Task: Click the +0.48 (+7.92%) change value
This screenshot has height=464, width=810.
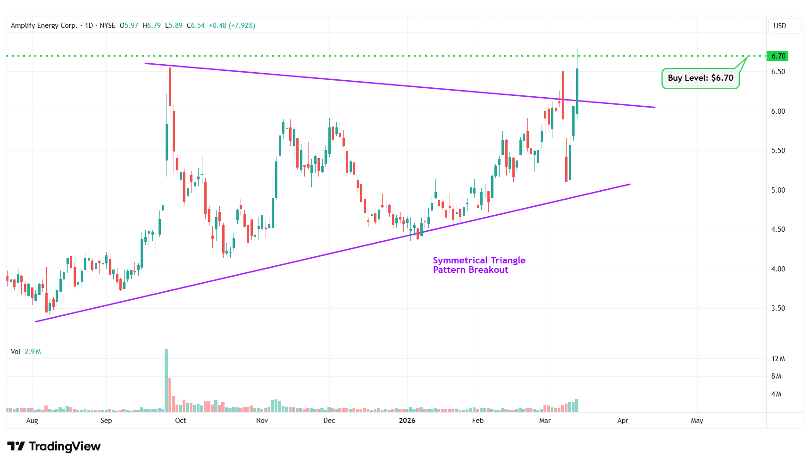Action: point(232,25)
